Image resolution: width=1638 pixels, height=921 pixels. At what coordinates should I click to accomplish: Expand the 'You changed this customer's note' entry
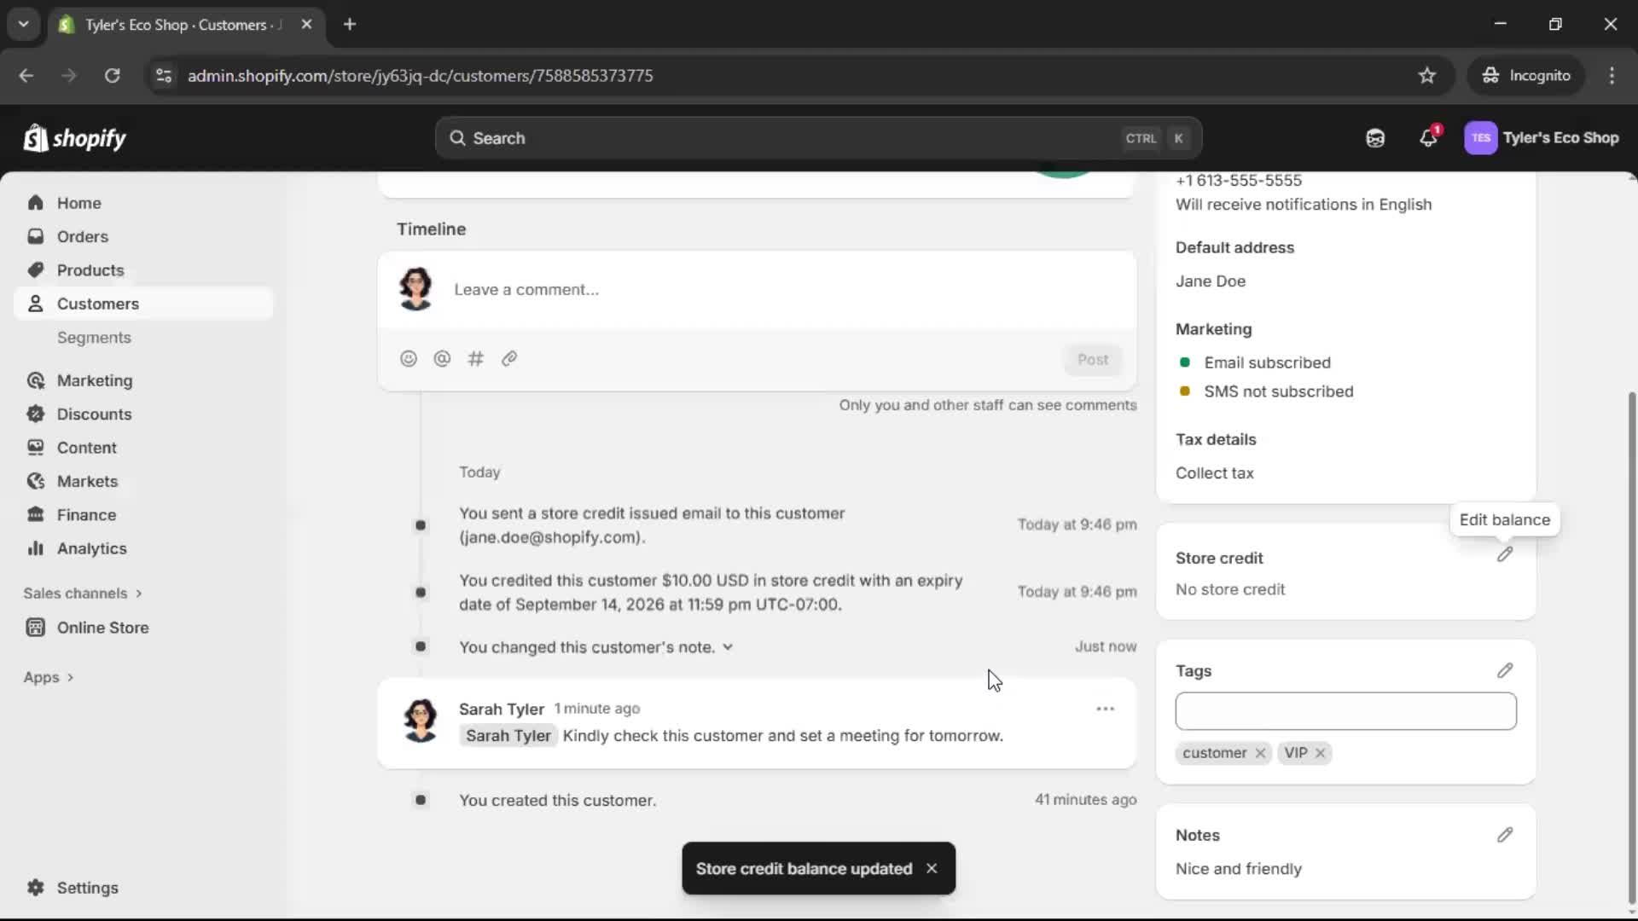click(x=729, y=647)
